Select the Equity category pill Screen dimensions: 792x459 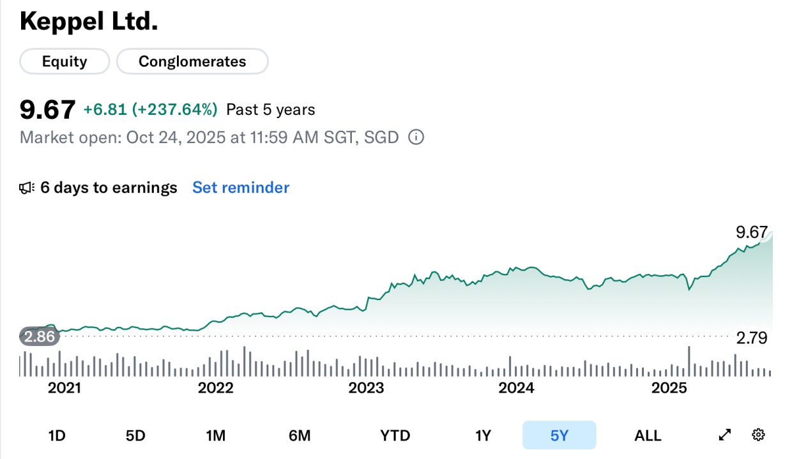click(64, 61)
